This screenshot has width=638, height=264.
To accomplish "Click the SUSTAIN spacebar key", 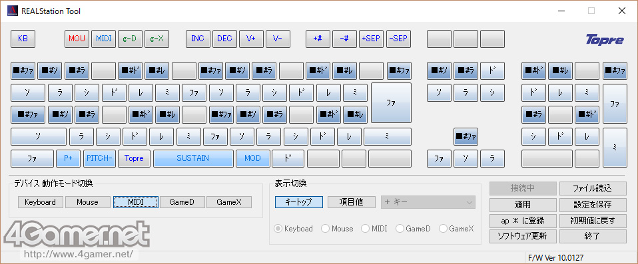I will pyautogui.click(x=193, y=158).
